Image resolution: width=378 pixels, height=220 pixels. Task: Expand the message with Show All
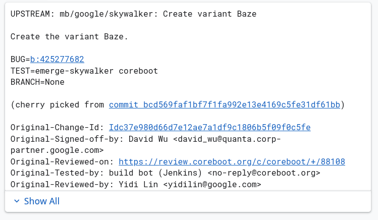(37, 201)
